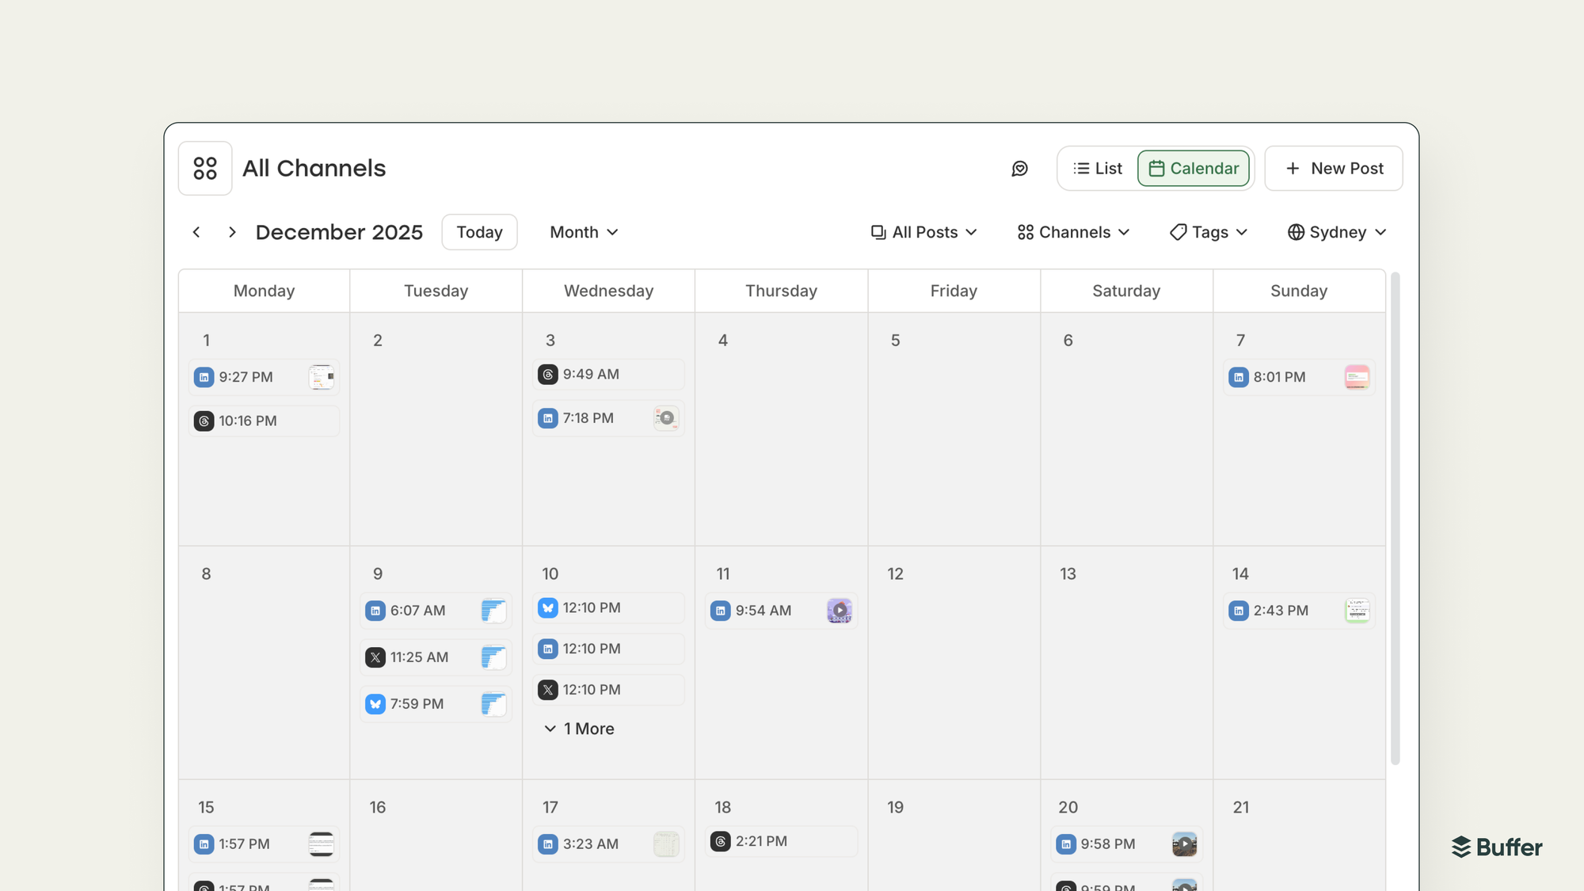
Task: Click the Today button
Action: (x=479, y=232)
